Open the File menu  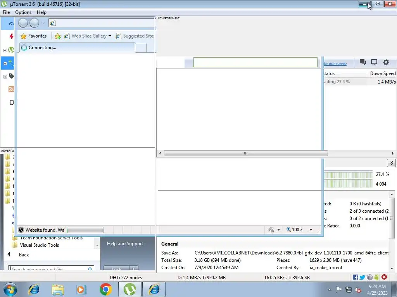(6, 12)
